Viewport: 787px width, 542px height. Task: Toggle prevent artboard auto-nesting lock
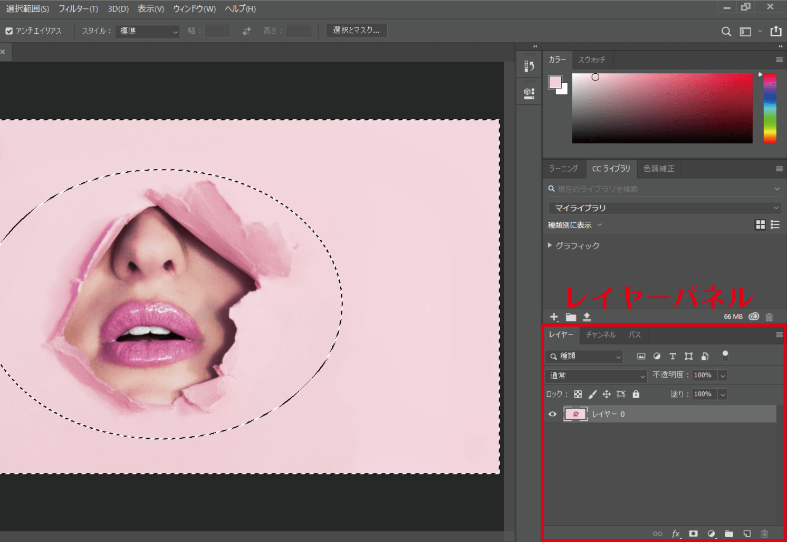pyautogui.click(x=621, y=394)
